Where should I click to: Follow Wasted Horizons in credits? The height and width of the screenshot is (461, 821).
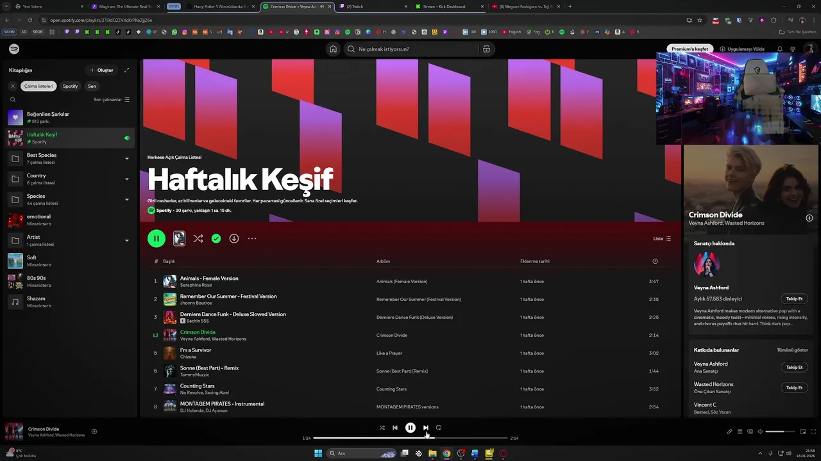(794, 388)
